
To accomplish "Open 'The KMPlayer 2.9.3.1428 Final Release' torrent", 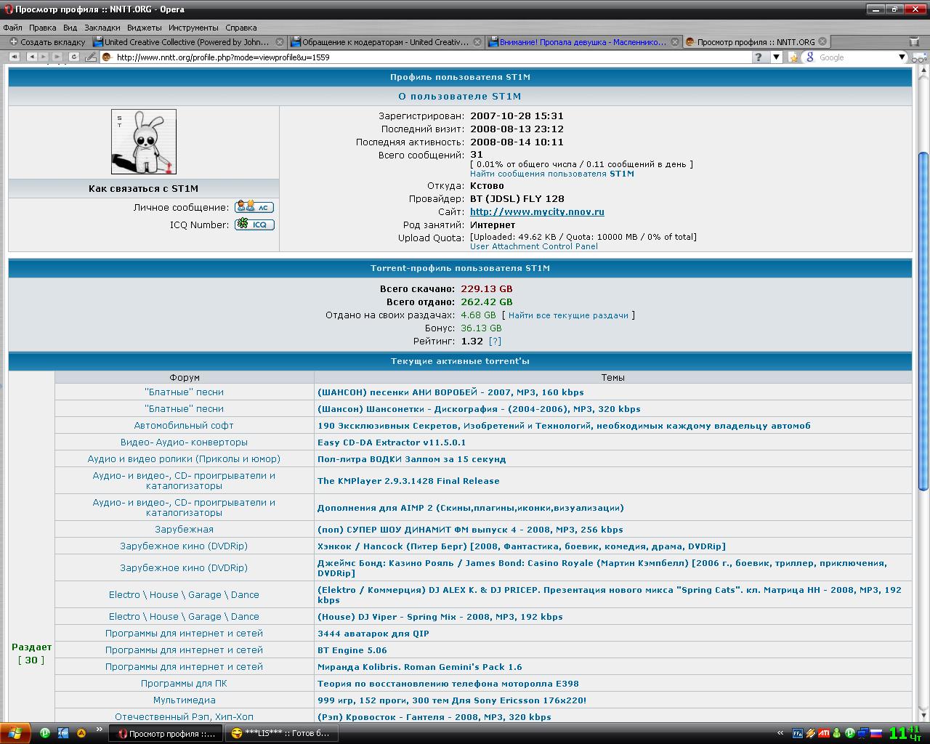I will 408,480.
